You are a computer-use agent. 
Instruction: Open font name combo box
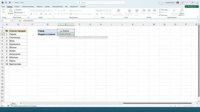[36, 11]
